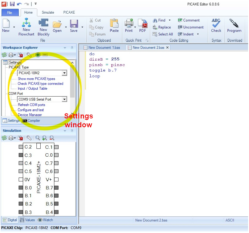249x233 pixels.
Task: Uncomment the selected lines
Action: (190, 27)
